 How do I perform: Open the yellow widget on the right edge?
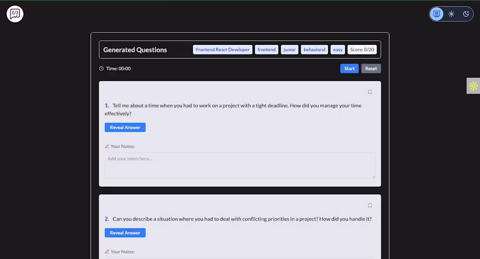click(x=473, y=86)
